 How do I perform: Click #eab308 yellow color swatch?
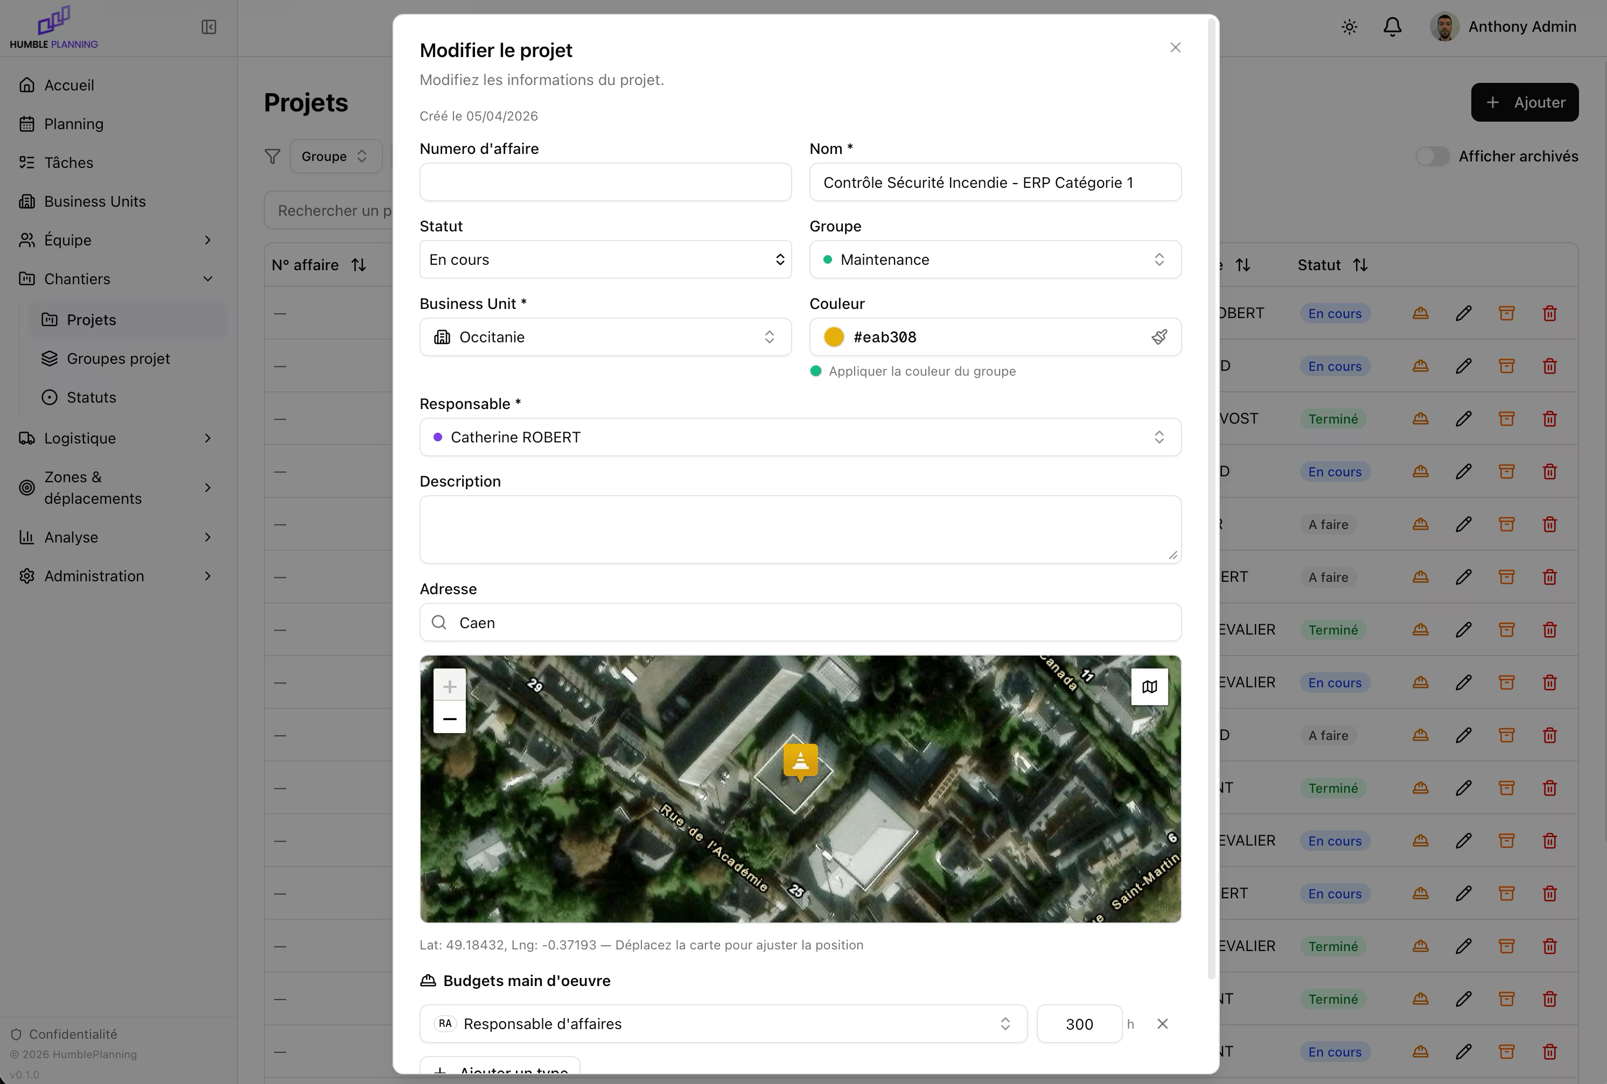834,337
